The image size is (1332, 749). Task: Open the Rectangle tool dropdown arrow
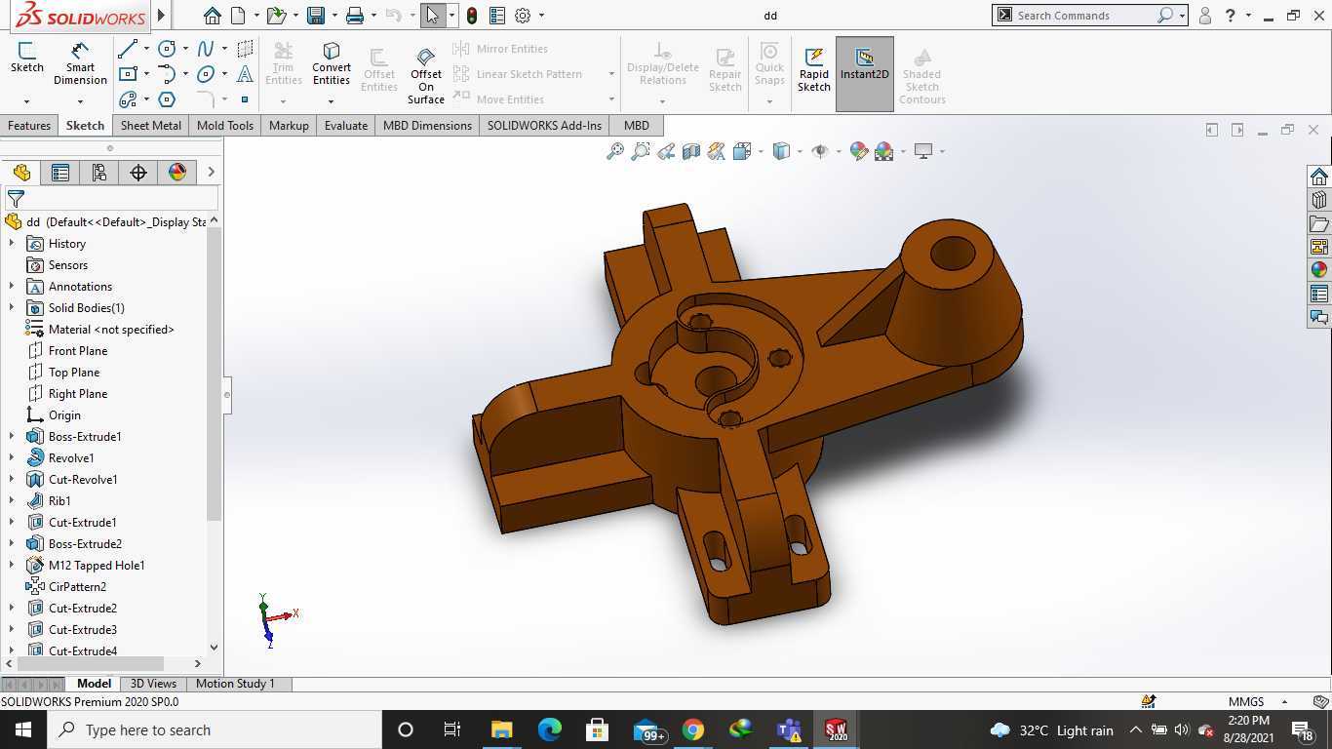coord(146,74)
